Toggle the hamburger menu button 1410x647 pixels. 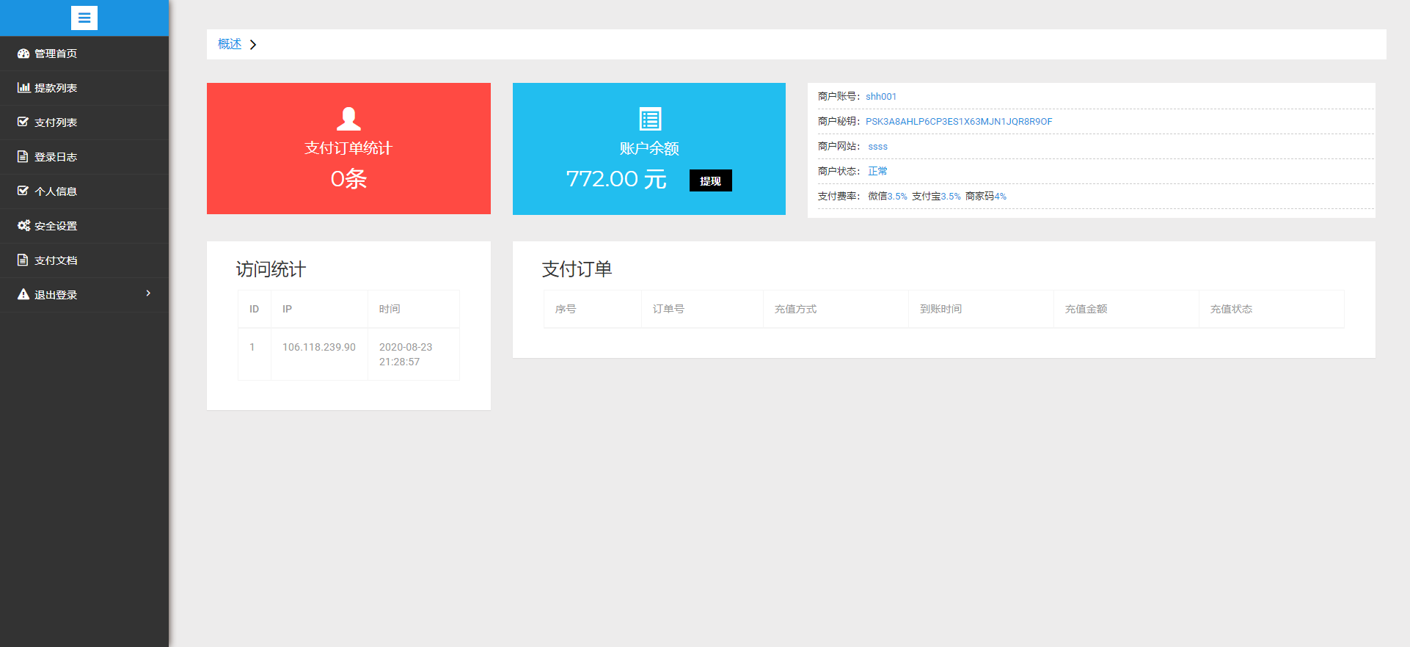click(x=84, y=18)
